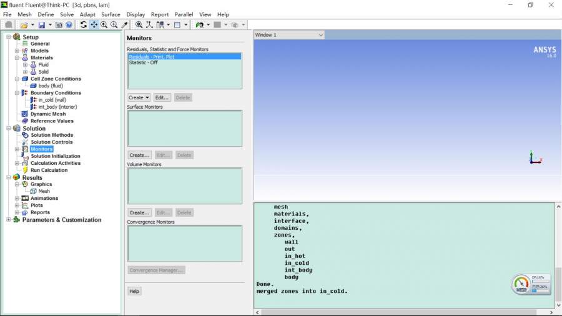Click the Solution Methods tree icon

pyautogui.click(x=25, y=135)
